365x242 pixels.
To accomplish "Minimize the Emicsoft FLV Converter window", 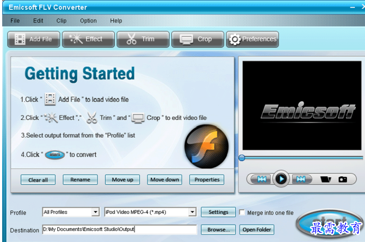I will 353,8.
